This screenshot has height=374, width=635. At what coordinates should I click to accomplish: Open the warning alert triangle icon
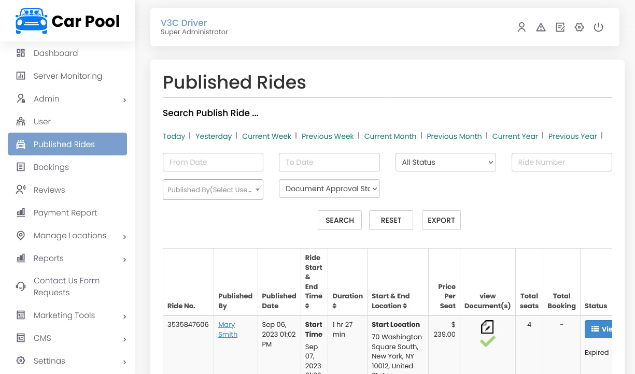(541, 27)
